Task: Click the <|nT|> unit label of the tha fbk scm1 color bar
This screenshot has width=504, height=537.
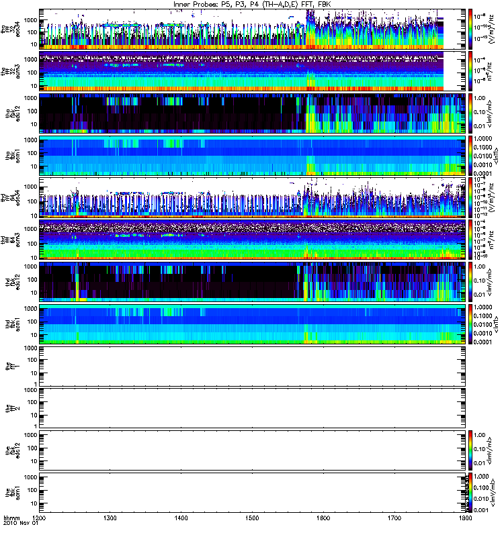Action: pyautogui.click(x=496, y=155)
